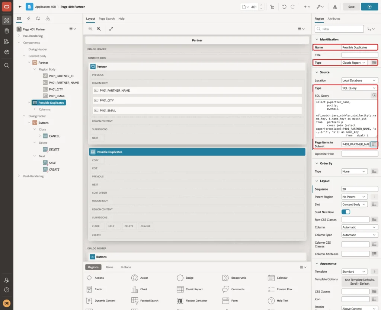Viewport: 381px width, 310px height.
Task: Switch to the Page Search tab
Action: (x=106, y=19)
